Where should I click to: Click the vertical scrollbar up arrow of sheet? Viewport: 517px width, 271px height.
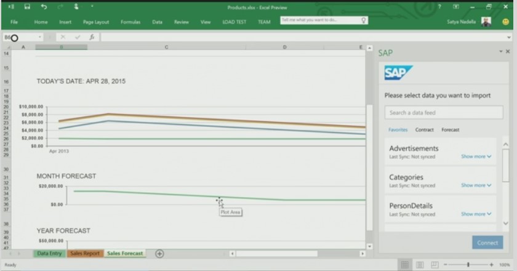[370, 48]
